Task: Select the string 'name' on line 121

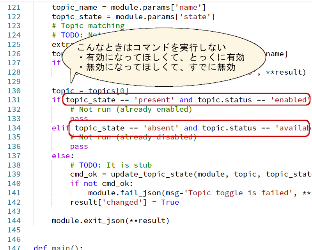Action: (x=188, y=7)
